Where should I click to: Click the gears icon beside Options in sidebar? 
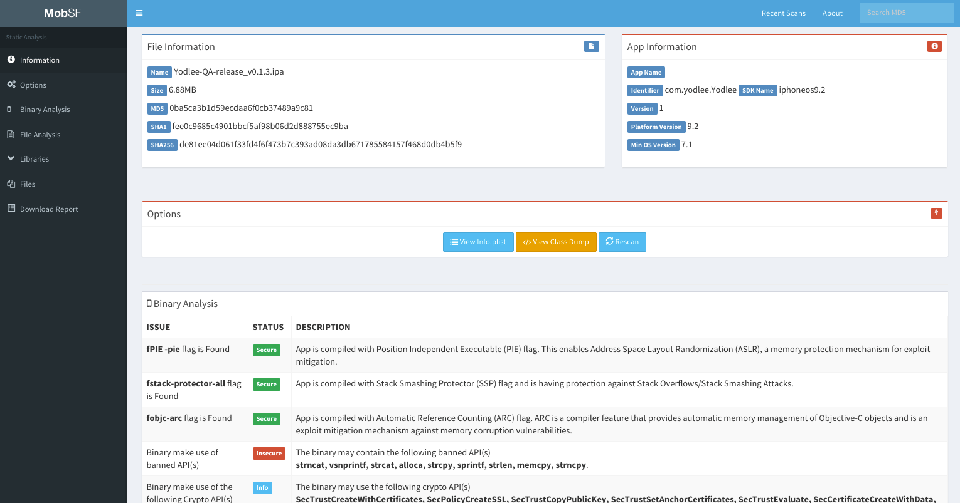[x=11, y=85]
